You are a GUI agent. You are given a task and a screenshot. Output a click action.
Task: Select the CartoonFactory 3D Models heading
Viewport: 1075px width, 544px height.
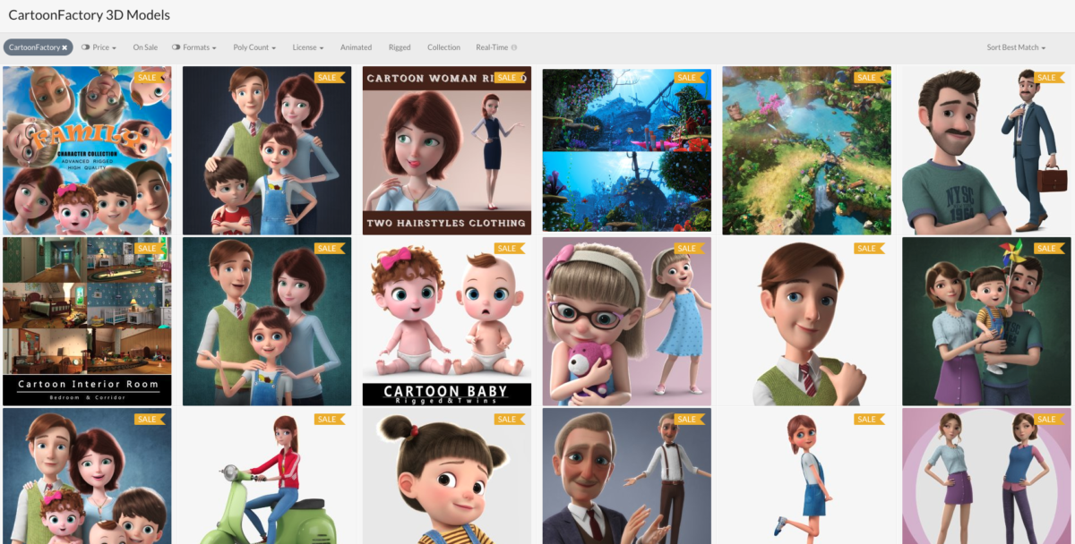point(89,15)
